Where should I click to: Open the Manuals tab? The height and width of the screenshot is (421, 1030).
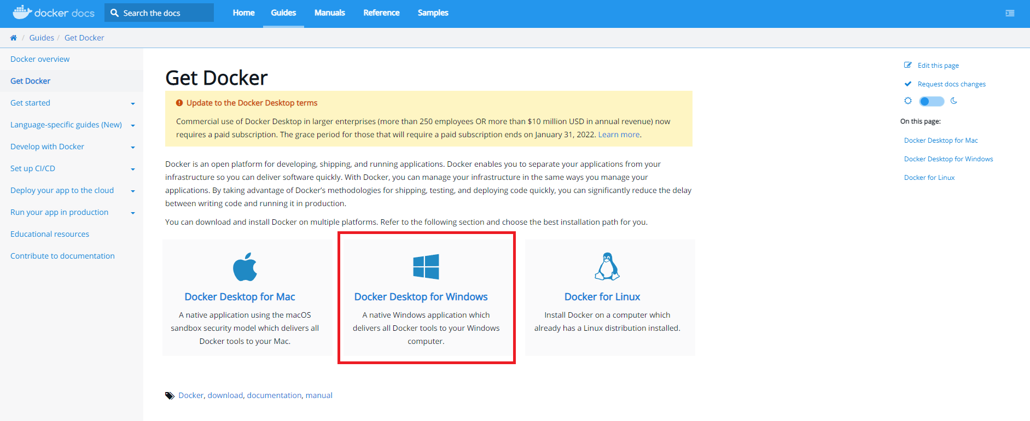click(x=329, y=13)
